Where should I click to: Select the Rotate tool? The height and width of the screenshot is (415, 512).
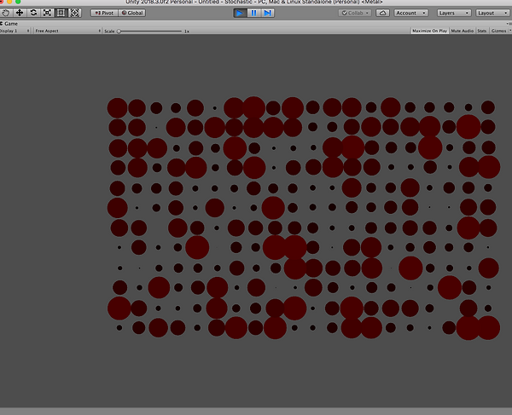[x=33, y=13]
